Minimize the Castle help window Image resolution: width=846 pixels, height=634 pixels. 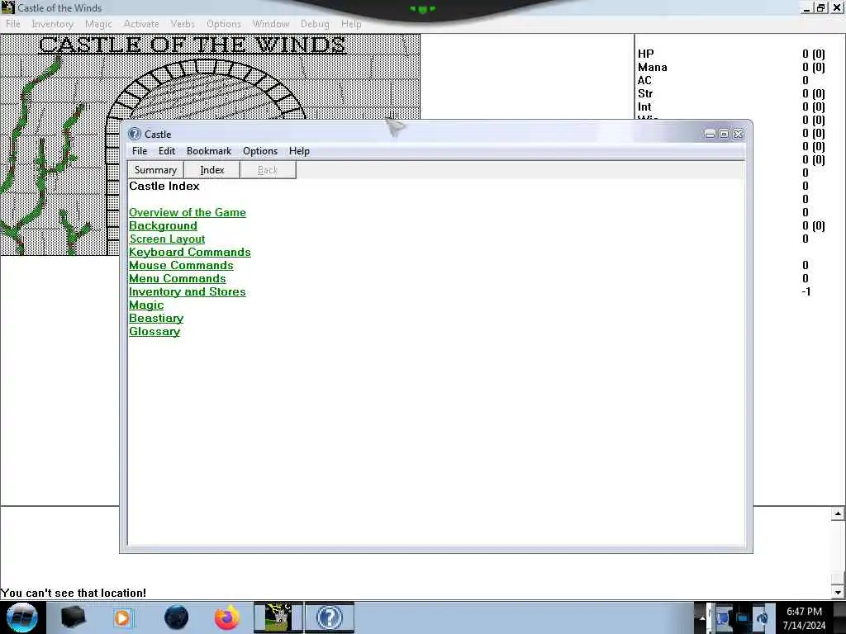click(x=710, y=135)
